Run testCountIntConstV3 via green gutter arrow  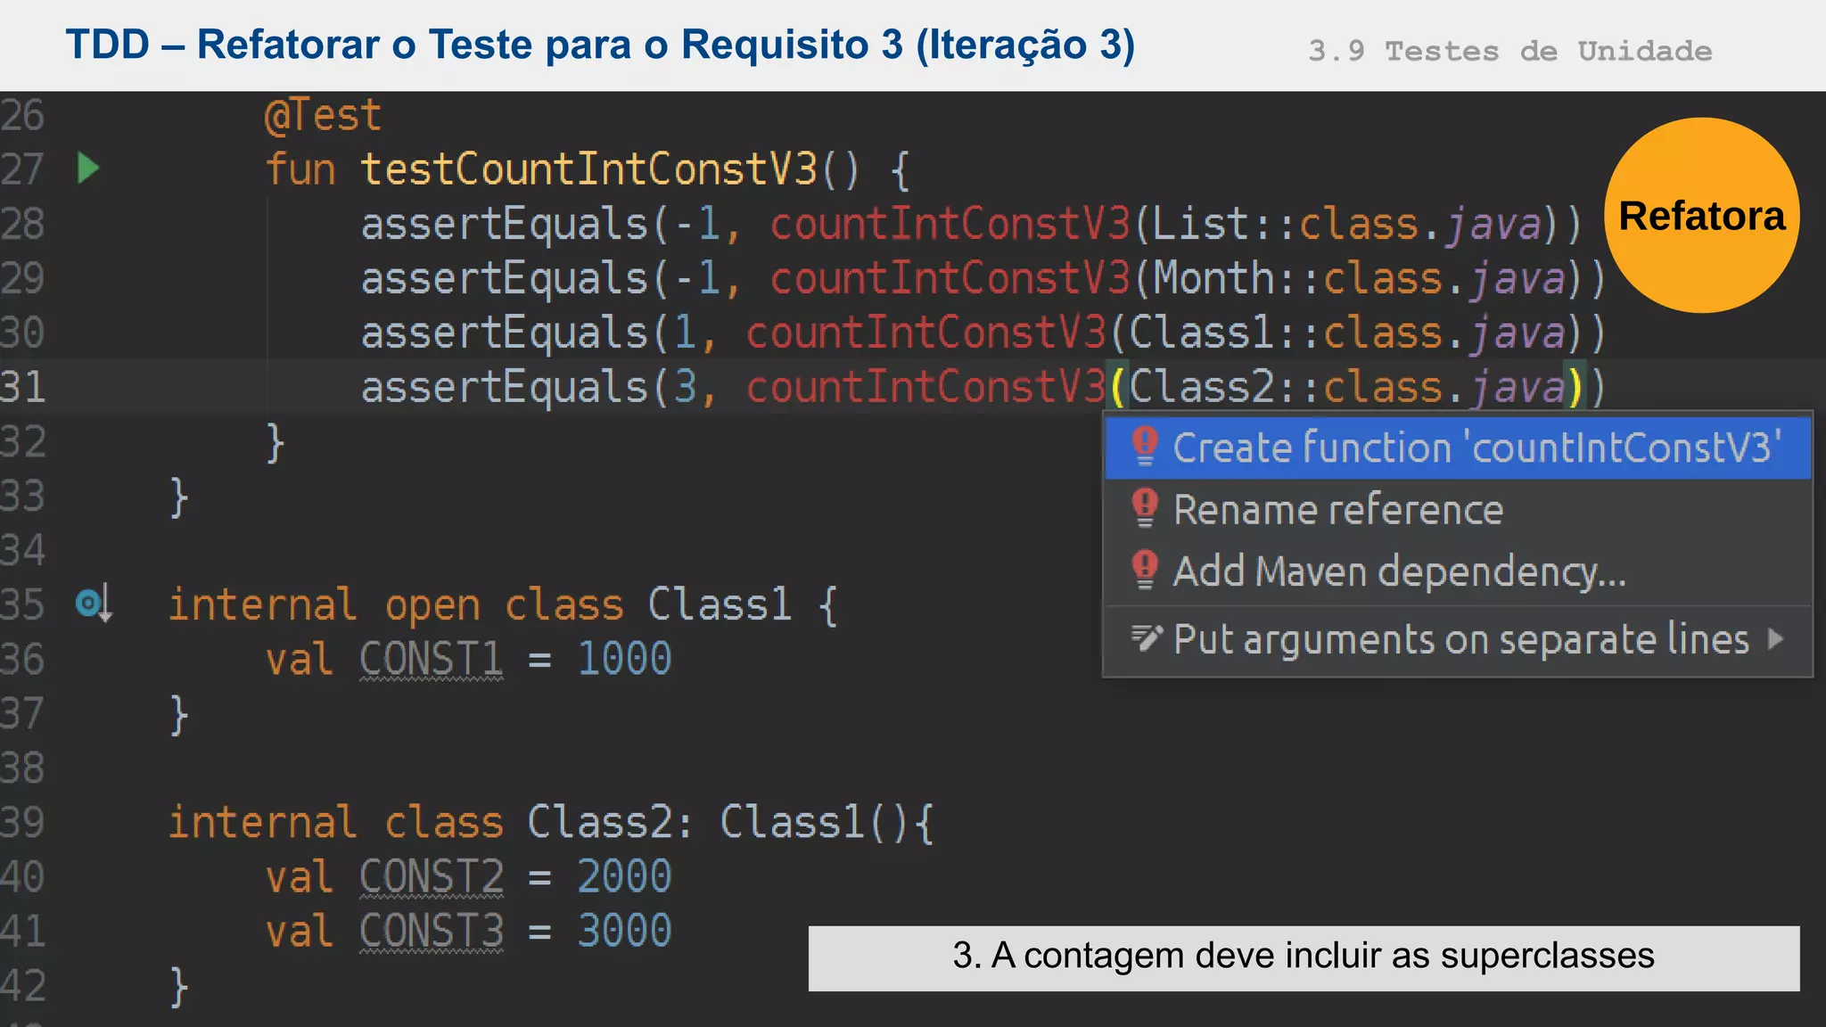87,168
